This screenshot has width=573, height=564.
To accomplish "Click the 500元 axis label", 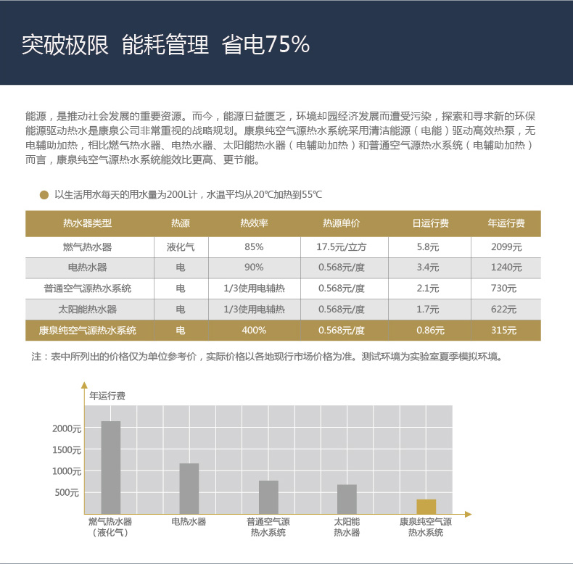I will [x=67, y=493].
